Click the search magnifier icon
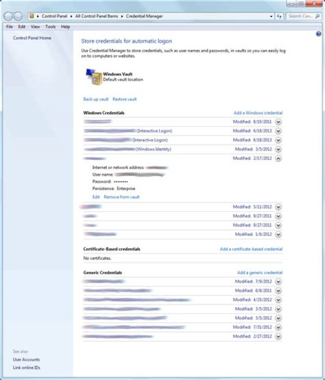This screenshot has width=325, height=380. coord(317,16)
